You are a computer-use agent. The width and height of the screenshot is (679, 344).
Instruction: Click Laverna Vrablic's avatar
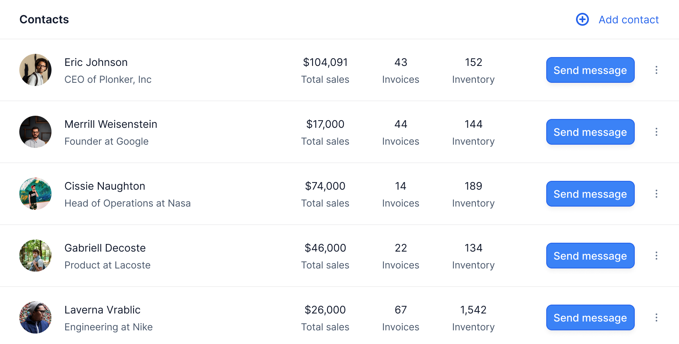[x=35, y=317]
